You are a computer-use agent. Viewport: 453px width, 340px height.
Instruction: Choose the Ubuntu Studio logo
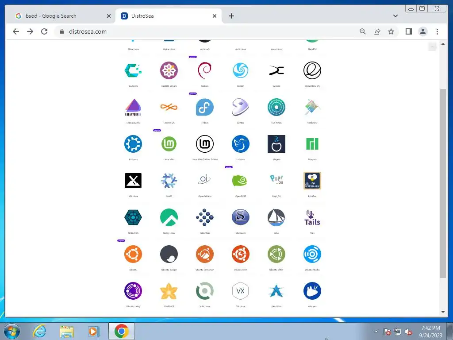[x=312, y=254]
